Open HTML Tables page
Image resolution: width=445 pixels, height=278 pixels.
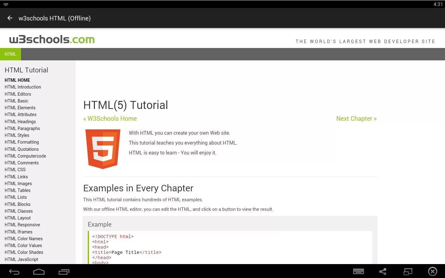[18, 190]
